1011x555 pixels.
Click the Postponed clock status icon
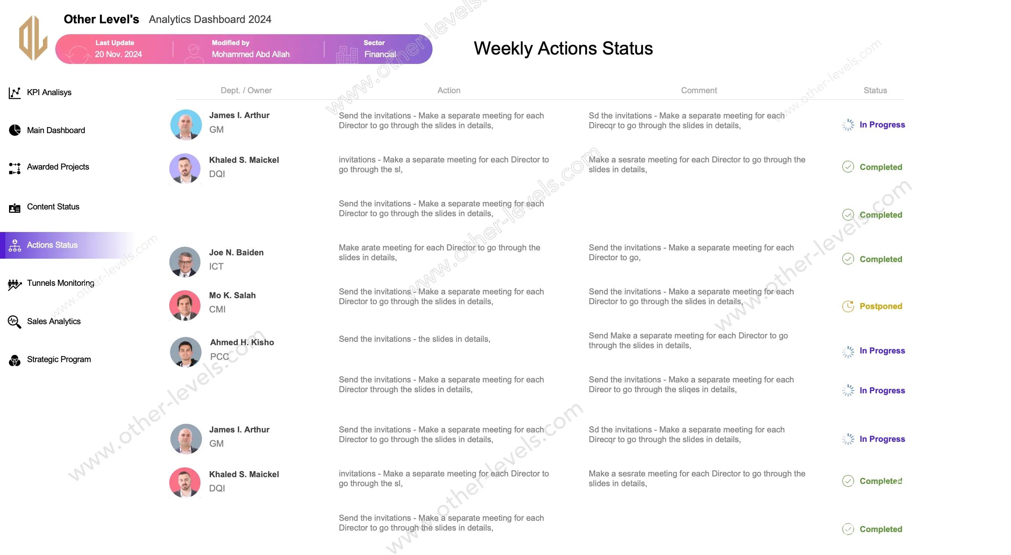tap(848, 306)
